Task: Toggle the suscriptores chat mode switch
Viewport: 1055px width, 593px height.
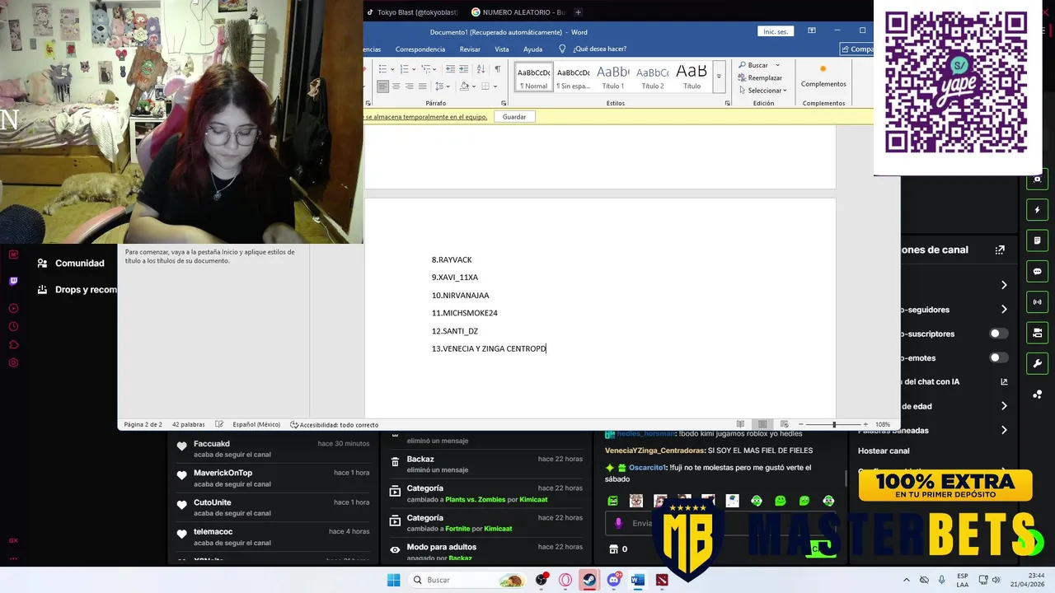Action: pyautogui.click(x=999, y=334)
